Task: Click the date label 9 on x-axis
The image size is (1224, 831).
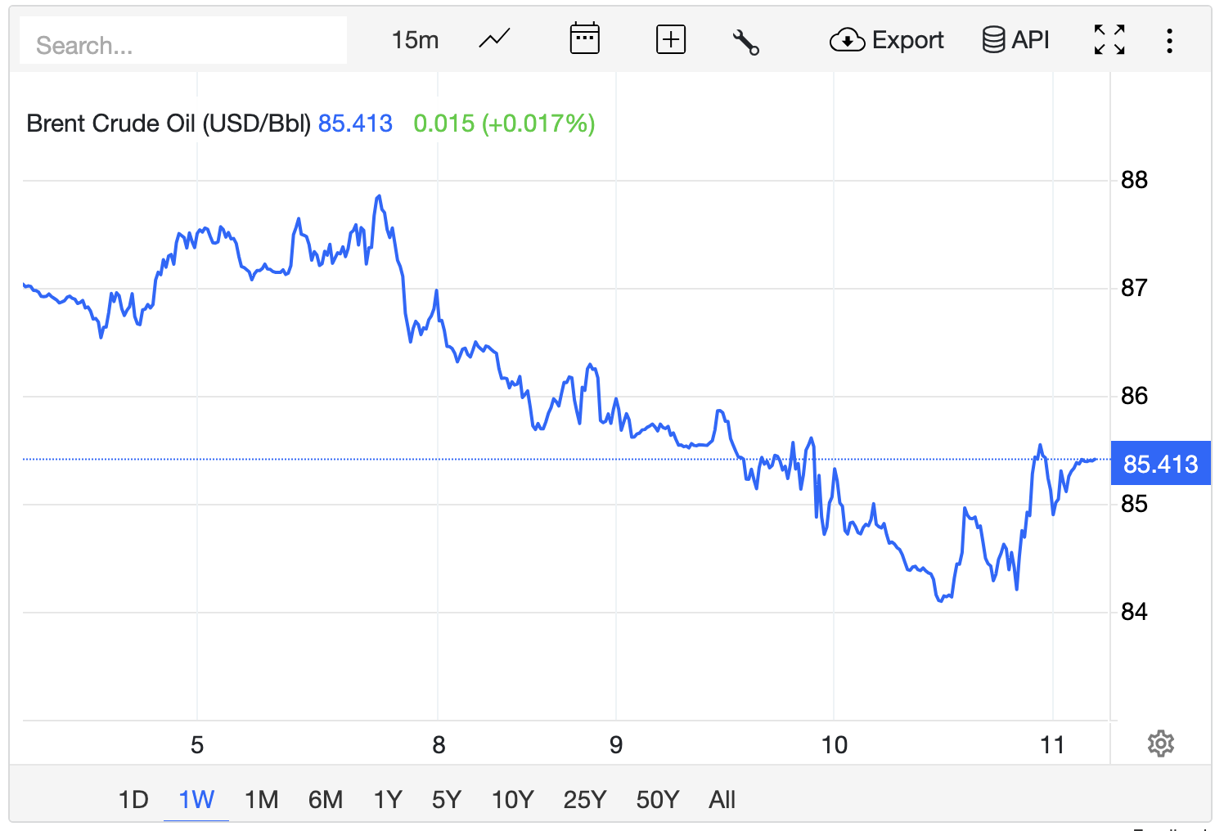Action: (x=616, y=745)
